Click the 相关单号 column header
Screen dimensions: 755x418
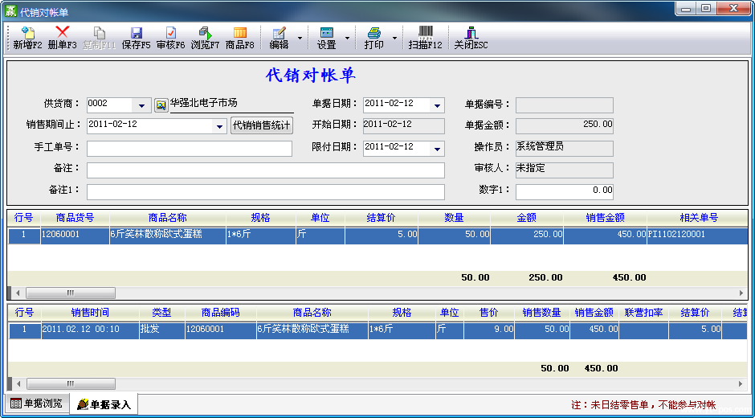[x=698, y=218]
